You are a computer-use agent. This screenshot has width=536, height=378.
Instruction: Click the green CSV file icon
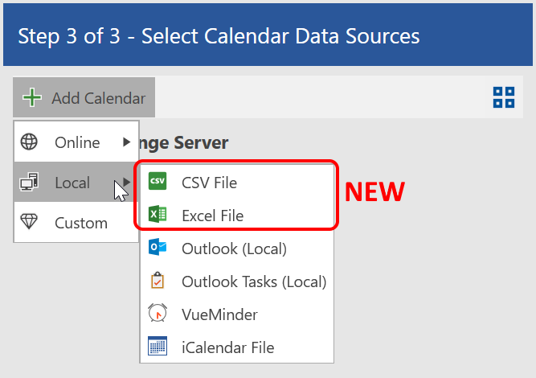[x=158, y=182]
